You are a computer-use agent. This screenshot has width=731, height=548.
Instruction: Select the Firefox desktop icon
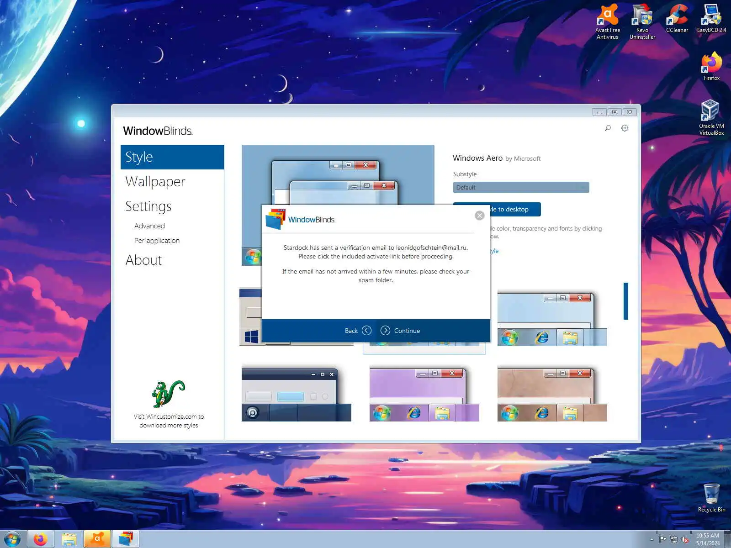(711, 67)
